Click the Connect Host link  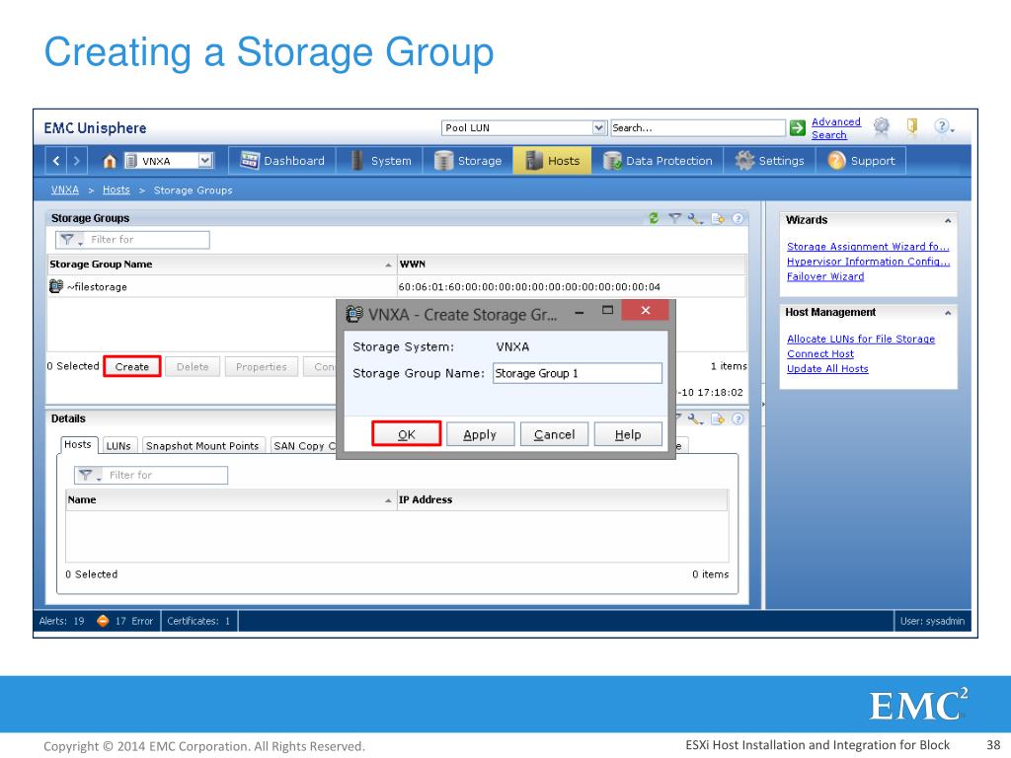pos(820,353)
